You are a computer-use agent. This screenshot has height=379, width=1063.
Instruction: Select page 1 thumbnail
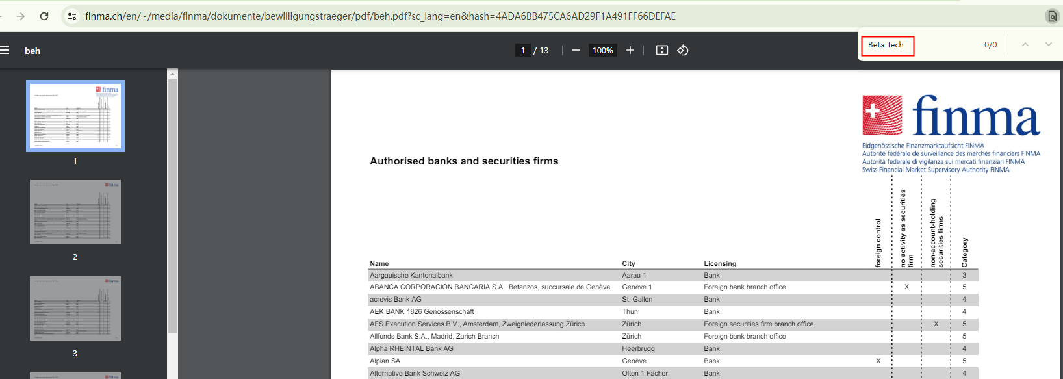75,116
